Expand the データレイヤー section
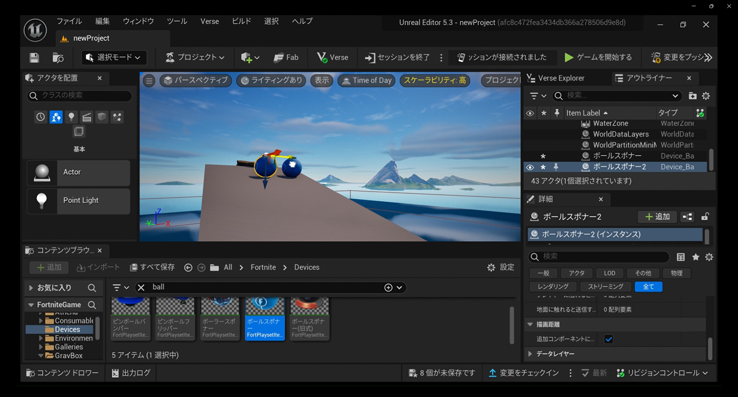 530,354
